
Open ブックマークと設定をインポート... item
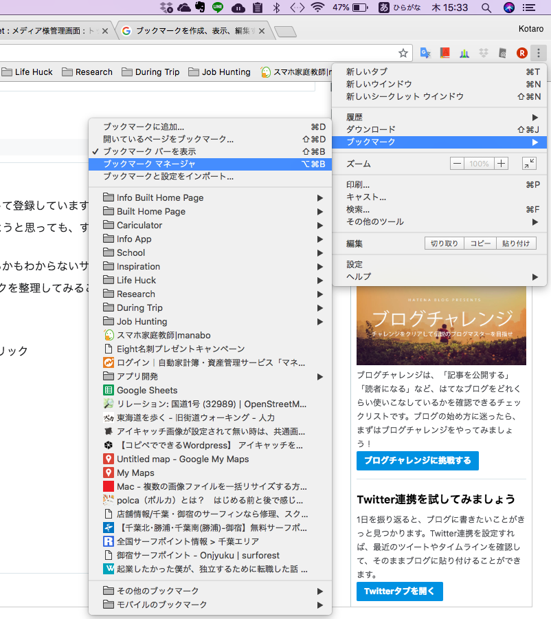click(x=210, y=176)
